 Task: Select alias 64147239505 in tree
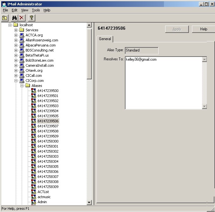pyautogui.click(x=48, y=116)
